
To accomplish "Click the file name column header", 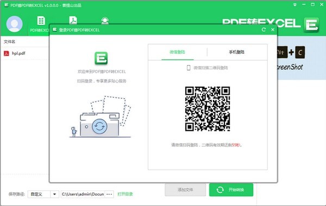I will pyautogui.click(x=10, y=42).
